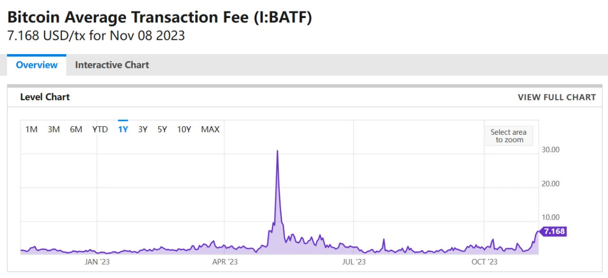Click the 7.168 current value flag
This screenshot has width=608, height=278.
pos(554,232)
